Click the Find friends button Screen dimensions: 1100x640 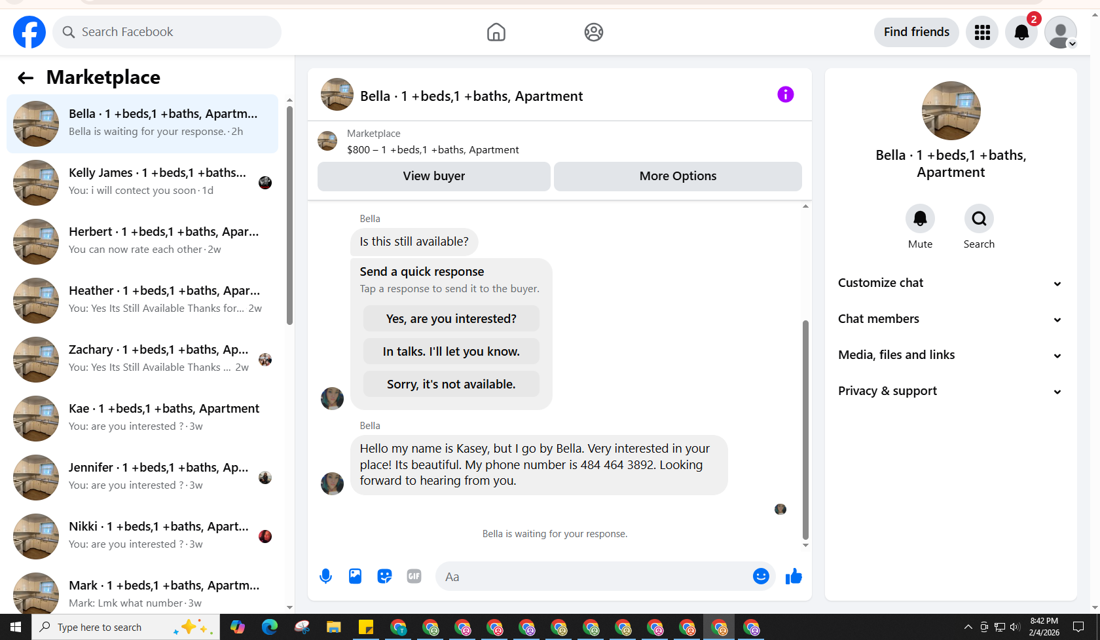pyautogui.click(x=917, y=32)
